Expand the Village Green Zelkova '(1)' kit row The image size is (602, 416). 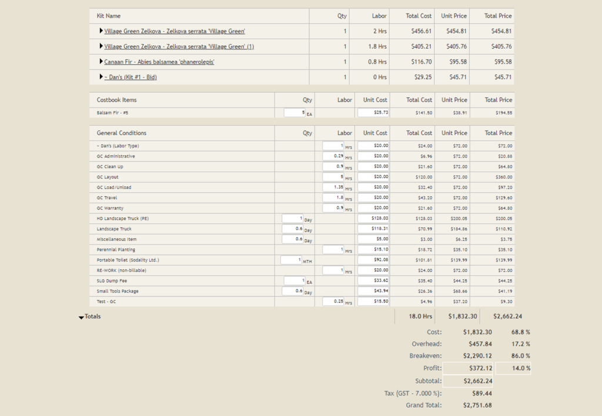(x=101, y=46)
